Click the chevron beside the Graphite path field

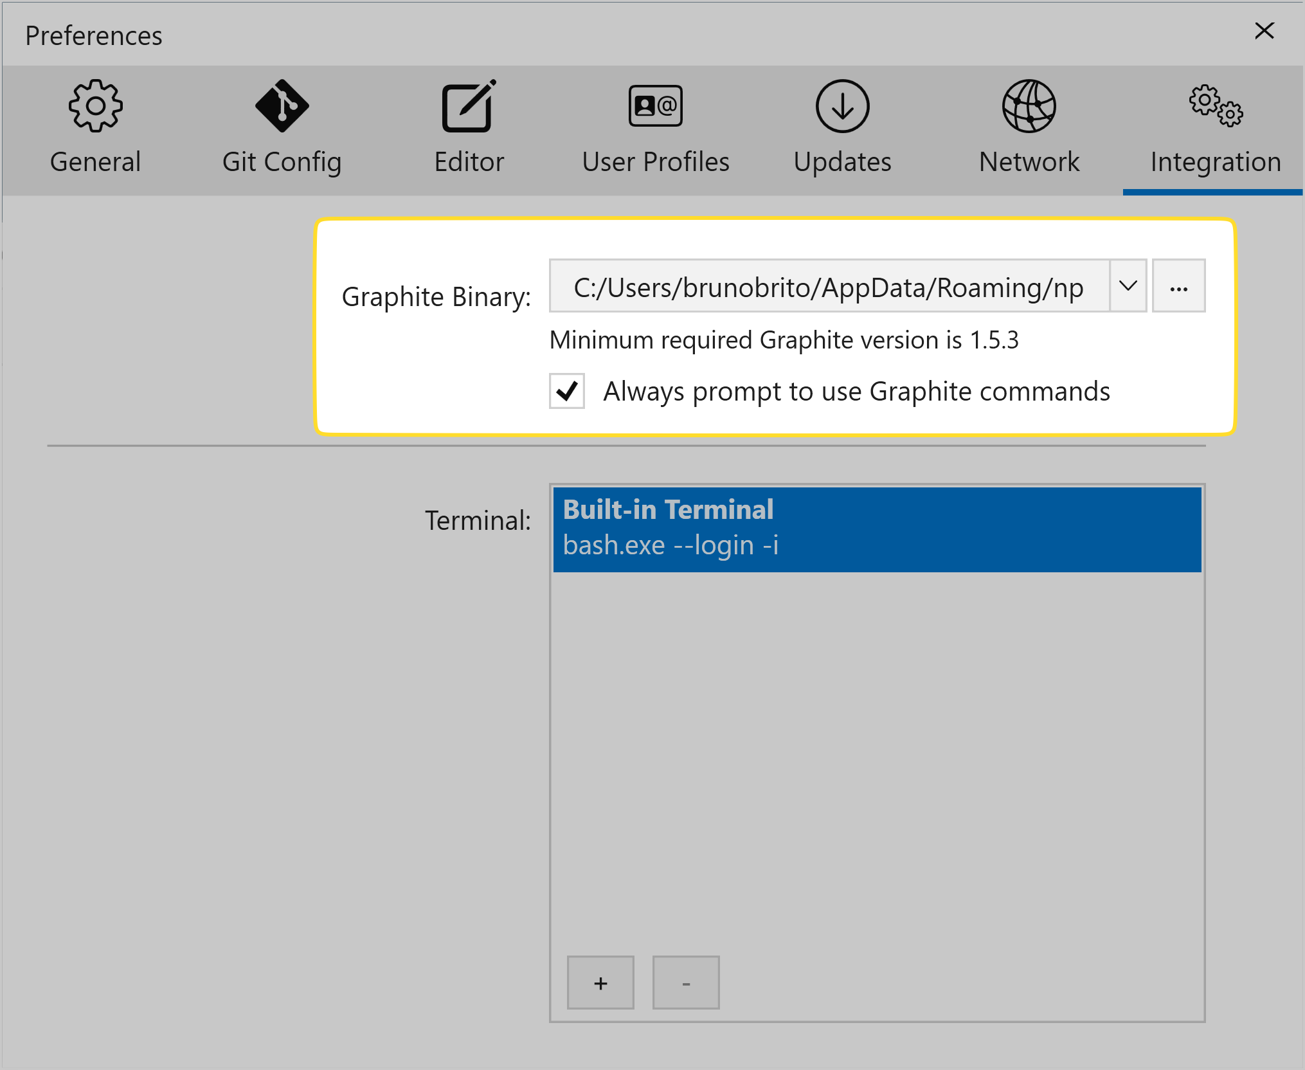(x=1128, y=286)
